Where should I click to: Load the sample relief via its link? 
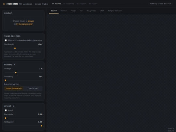point(24,24)
